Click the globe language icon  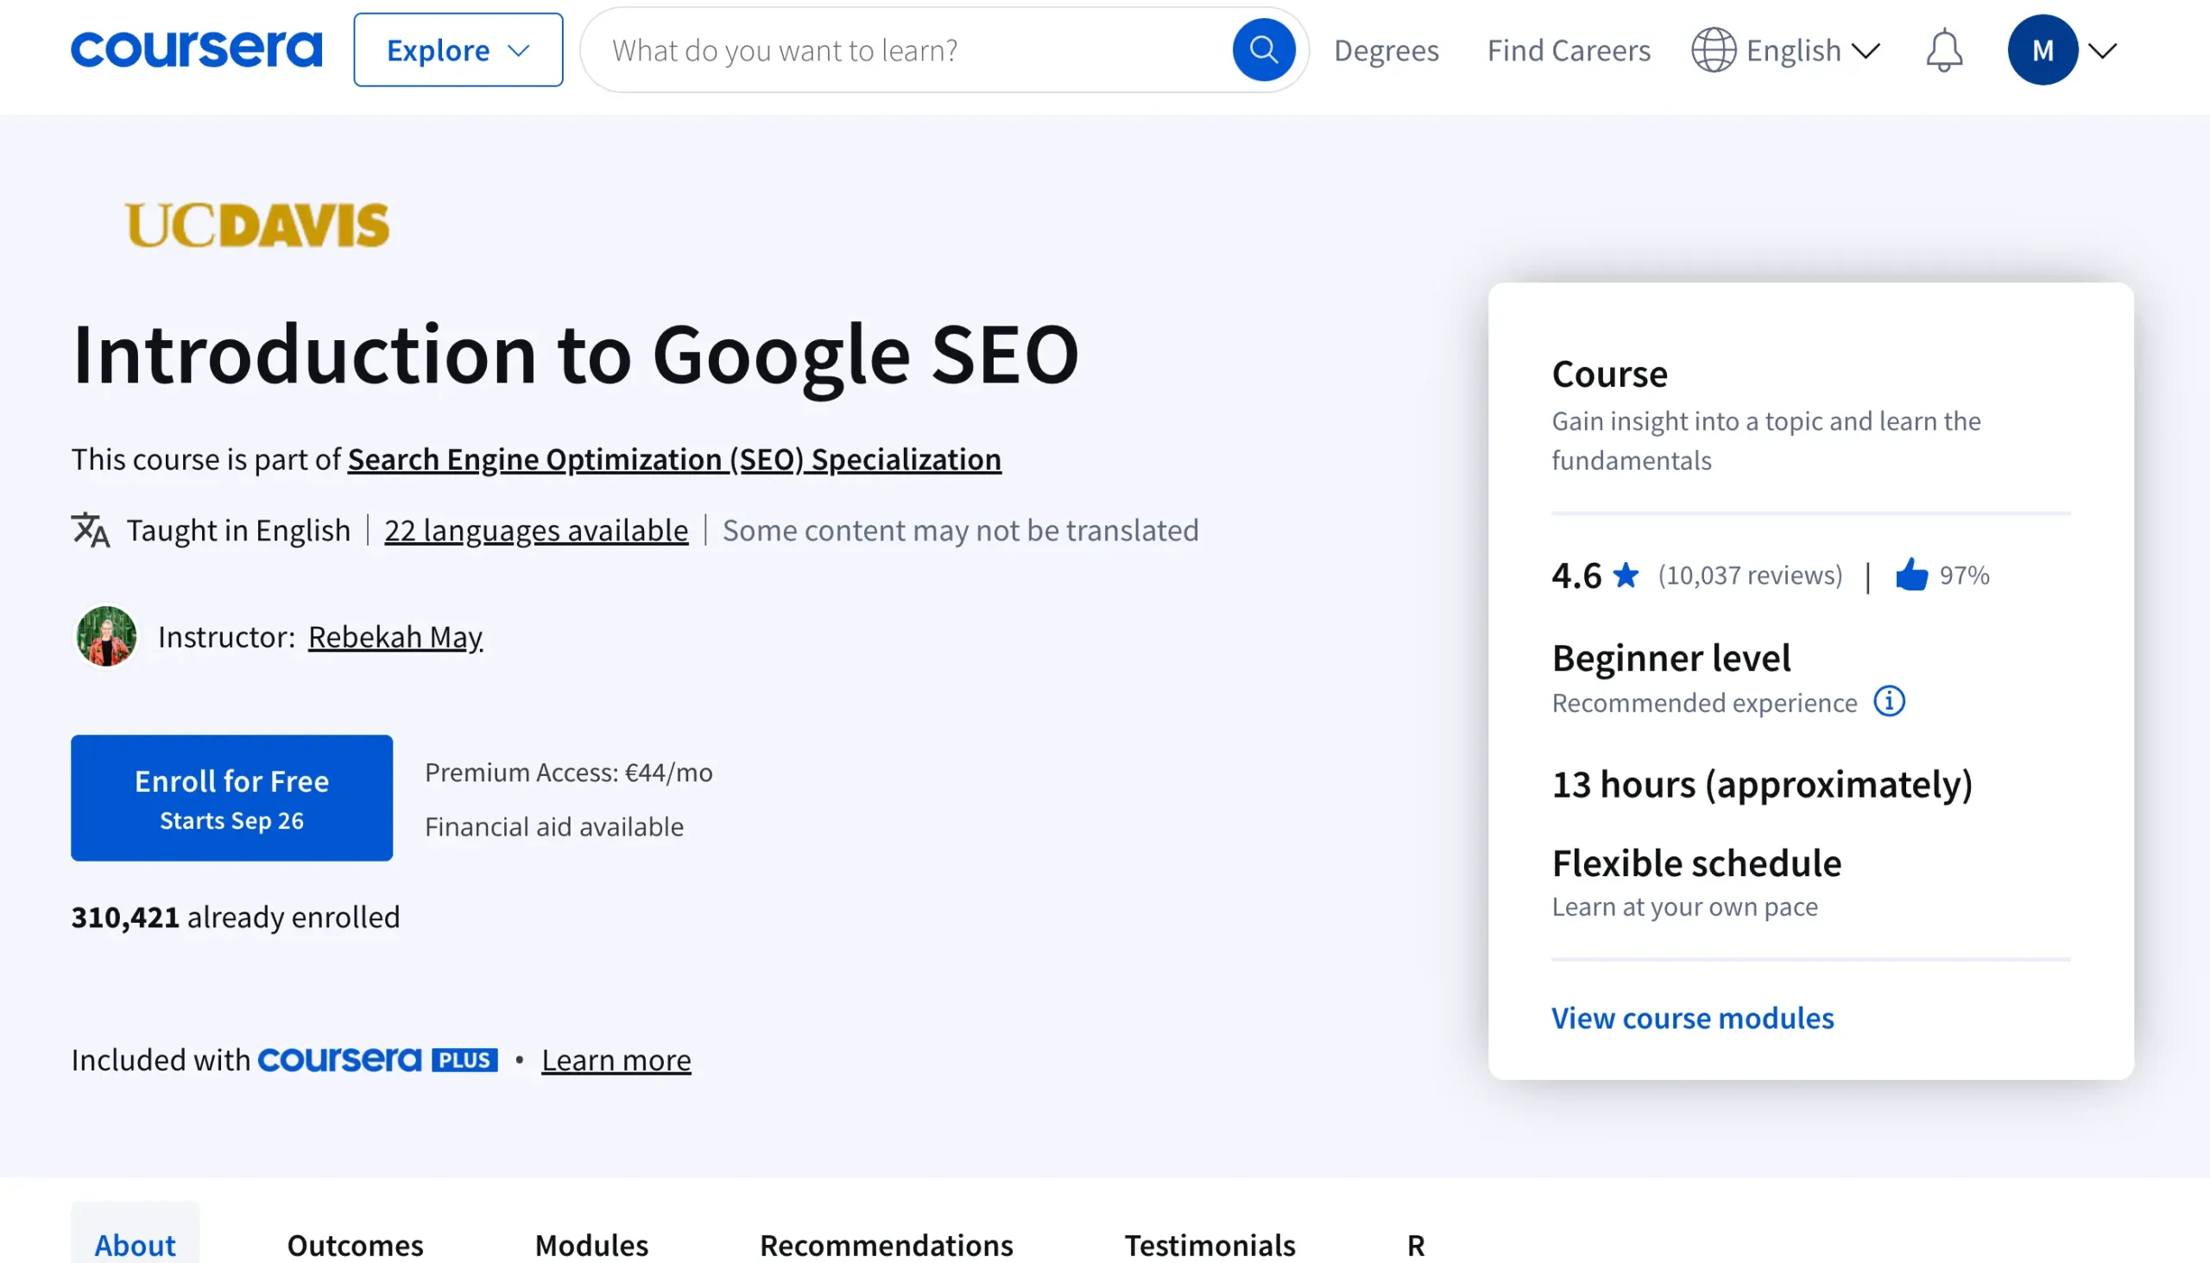pos(1713,50)
